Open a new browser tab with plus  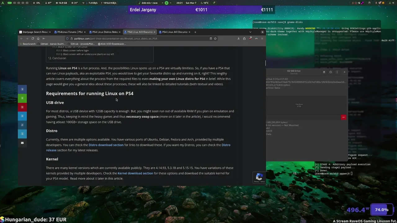click(x=195, y=32)
